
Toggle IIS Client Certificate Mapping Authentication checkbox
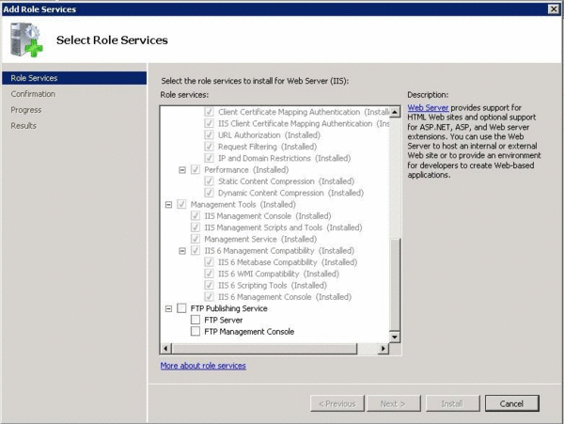tap(209, 123)
